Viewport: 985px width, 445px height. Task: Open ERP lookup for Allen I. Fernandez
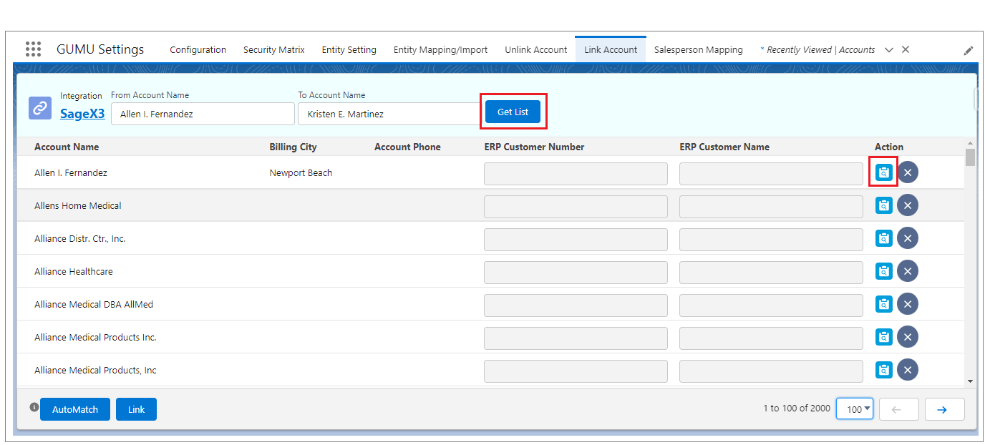pos(884,172)
